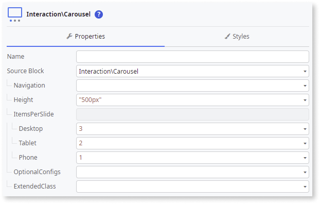Open the Height dropdown arrow
Screen dimensions: 320x204
point(305,100)
